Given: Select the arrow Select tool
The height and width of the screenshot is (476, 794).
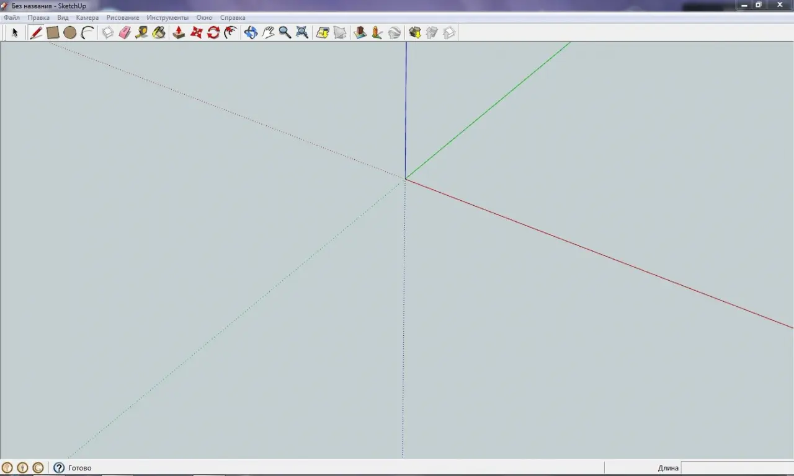Looking at the screenshot, I should [x=15, y=33].
